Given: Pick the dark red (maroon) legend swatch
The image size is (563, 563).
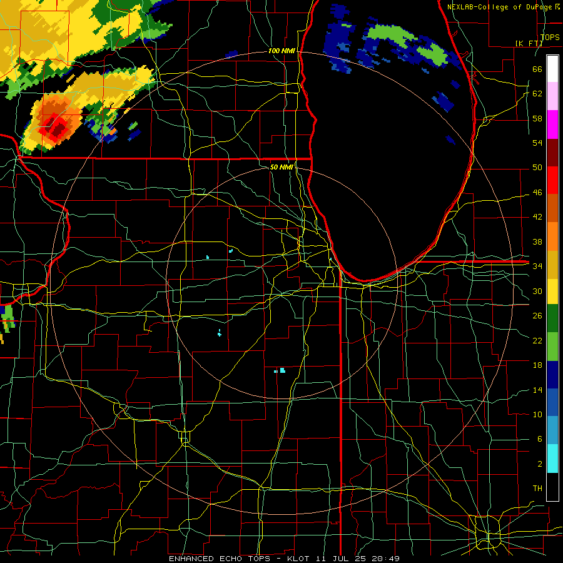Looking at the screenshot, I should [x=552, y=152].
